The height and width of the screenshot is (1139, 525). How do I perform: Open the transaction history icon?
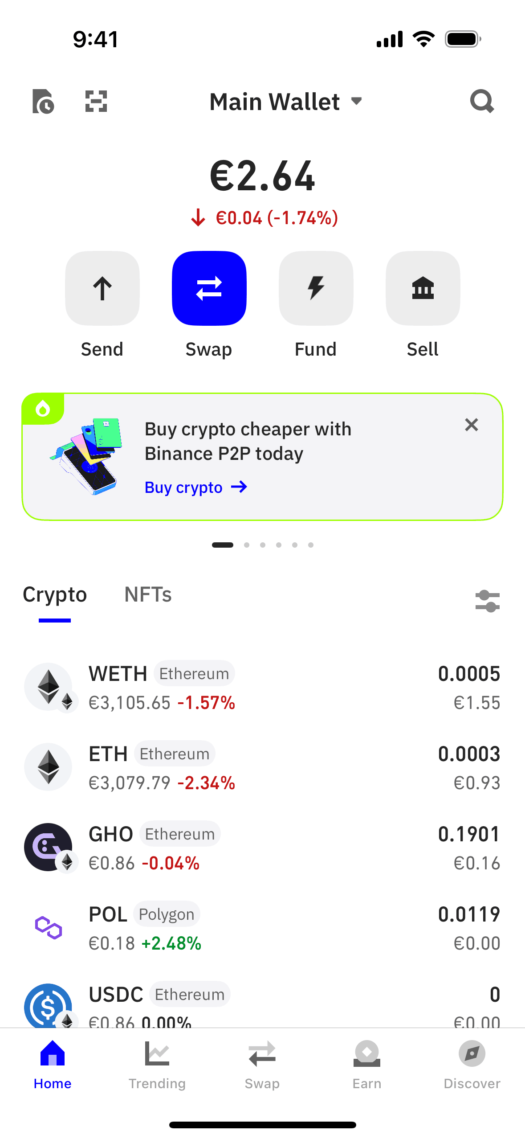click(43, 101)
